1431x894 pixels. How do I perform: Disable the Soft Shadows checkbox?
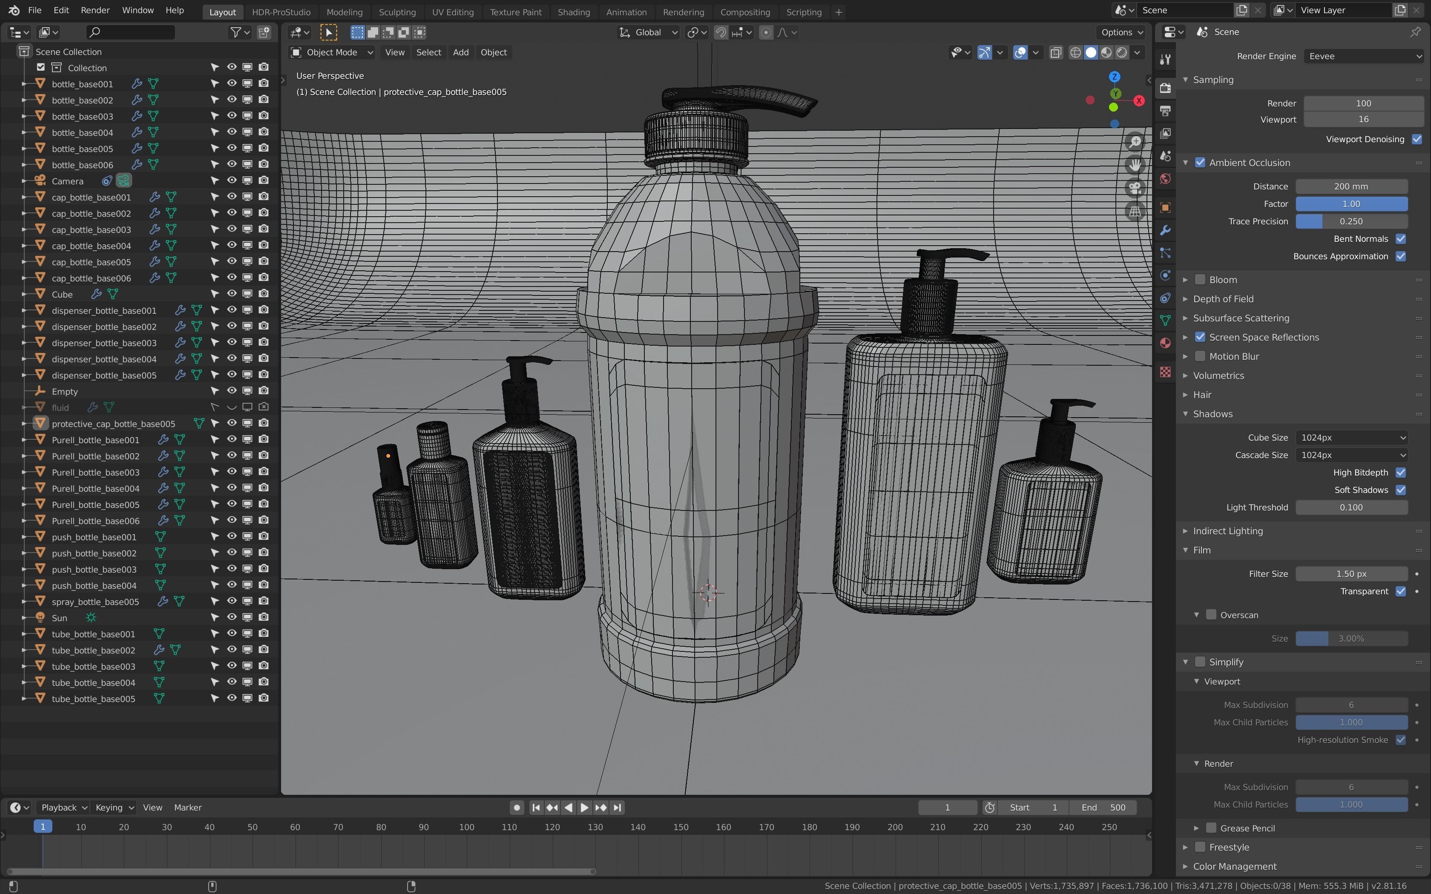[x=1400, y=490]
